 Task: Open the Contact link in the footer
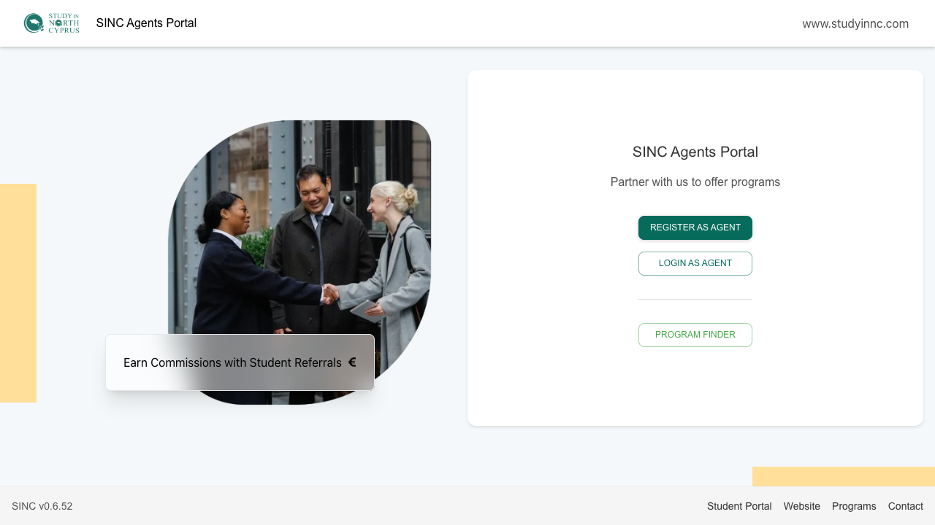[906, 506]
